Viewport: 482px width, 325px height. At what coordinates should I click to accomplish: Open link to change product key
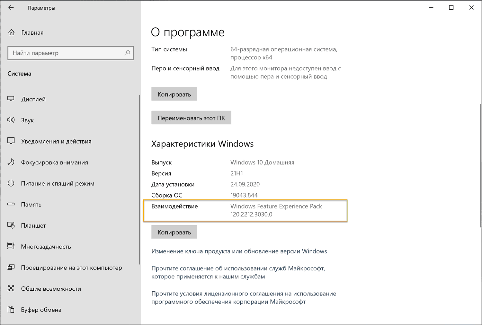point(239,251)
